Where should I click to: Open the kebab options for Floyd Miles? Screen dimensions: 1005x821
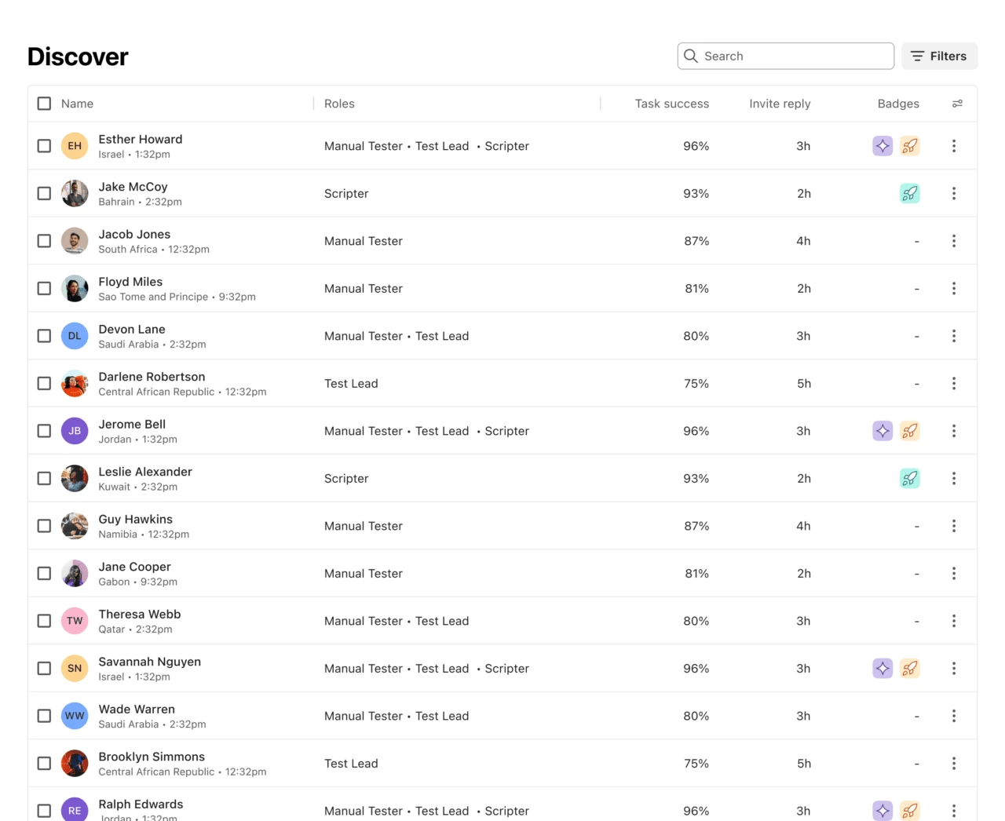point(954,288)
